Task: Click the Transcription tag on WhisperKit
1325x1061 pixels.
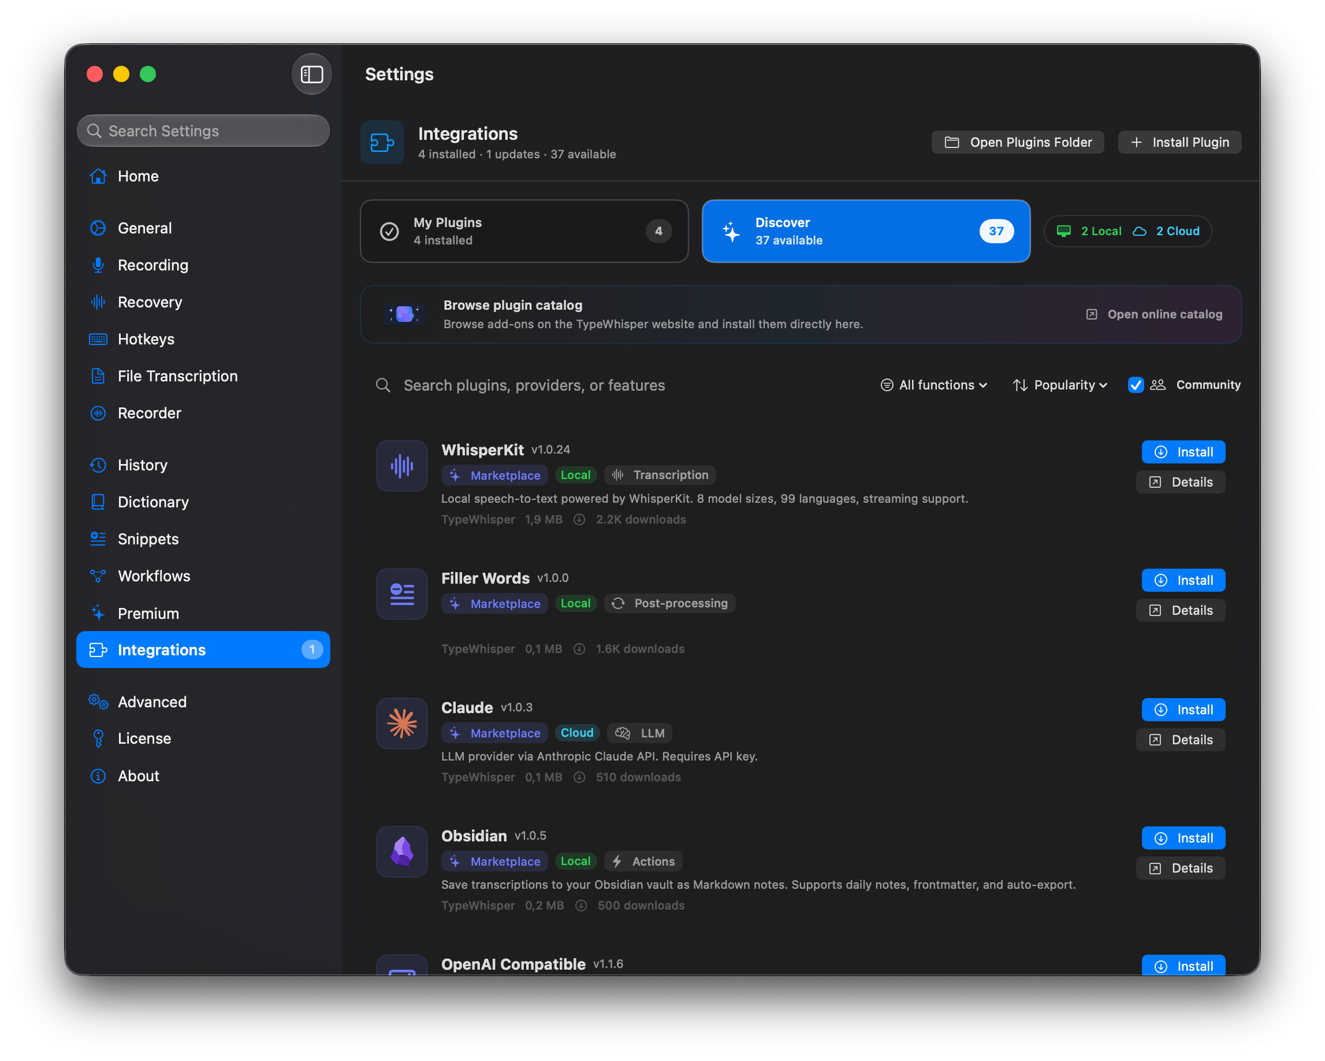Action: (660, 475)
